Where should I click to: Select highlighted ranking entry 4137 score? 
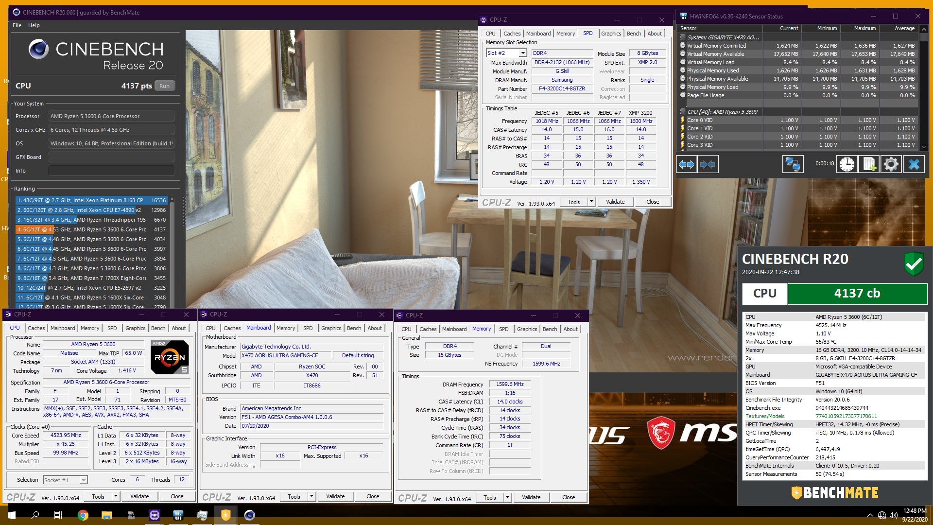click(x=91, y=229)
